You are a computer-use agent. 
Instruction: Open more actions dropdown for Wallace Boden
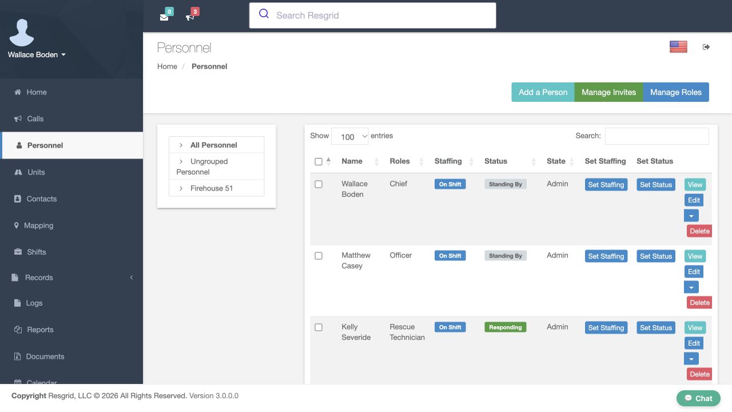(691, 216)
